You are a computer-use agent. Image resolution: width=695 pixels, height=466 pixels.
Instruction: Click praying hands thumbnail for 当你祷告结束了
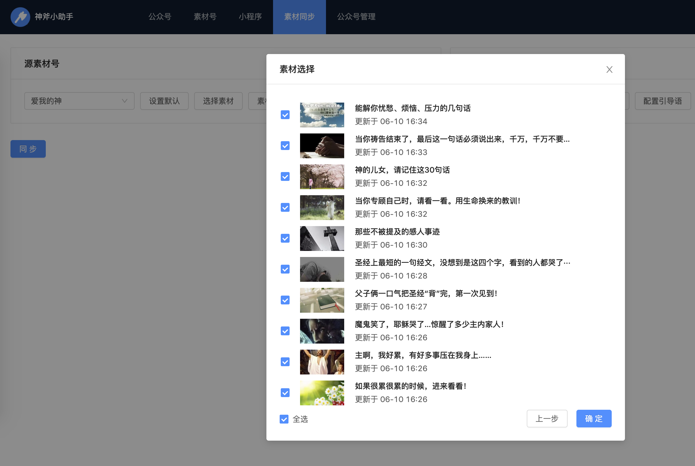coord(322,146)
